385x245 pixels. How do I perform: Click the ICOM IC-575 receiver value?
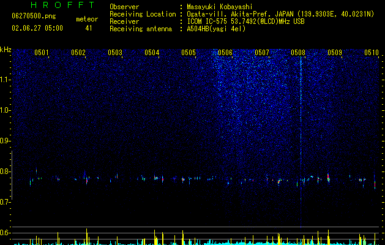tap(245, 21)
